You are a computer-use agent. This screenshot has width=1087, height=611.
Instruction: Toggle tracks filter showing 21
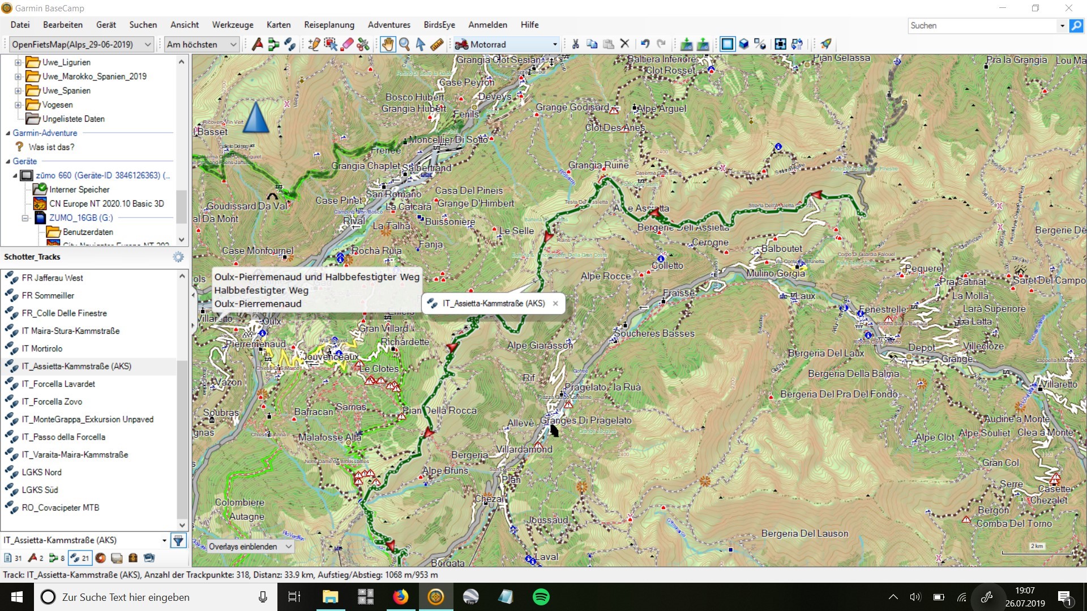tap(79, 558)
